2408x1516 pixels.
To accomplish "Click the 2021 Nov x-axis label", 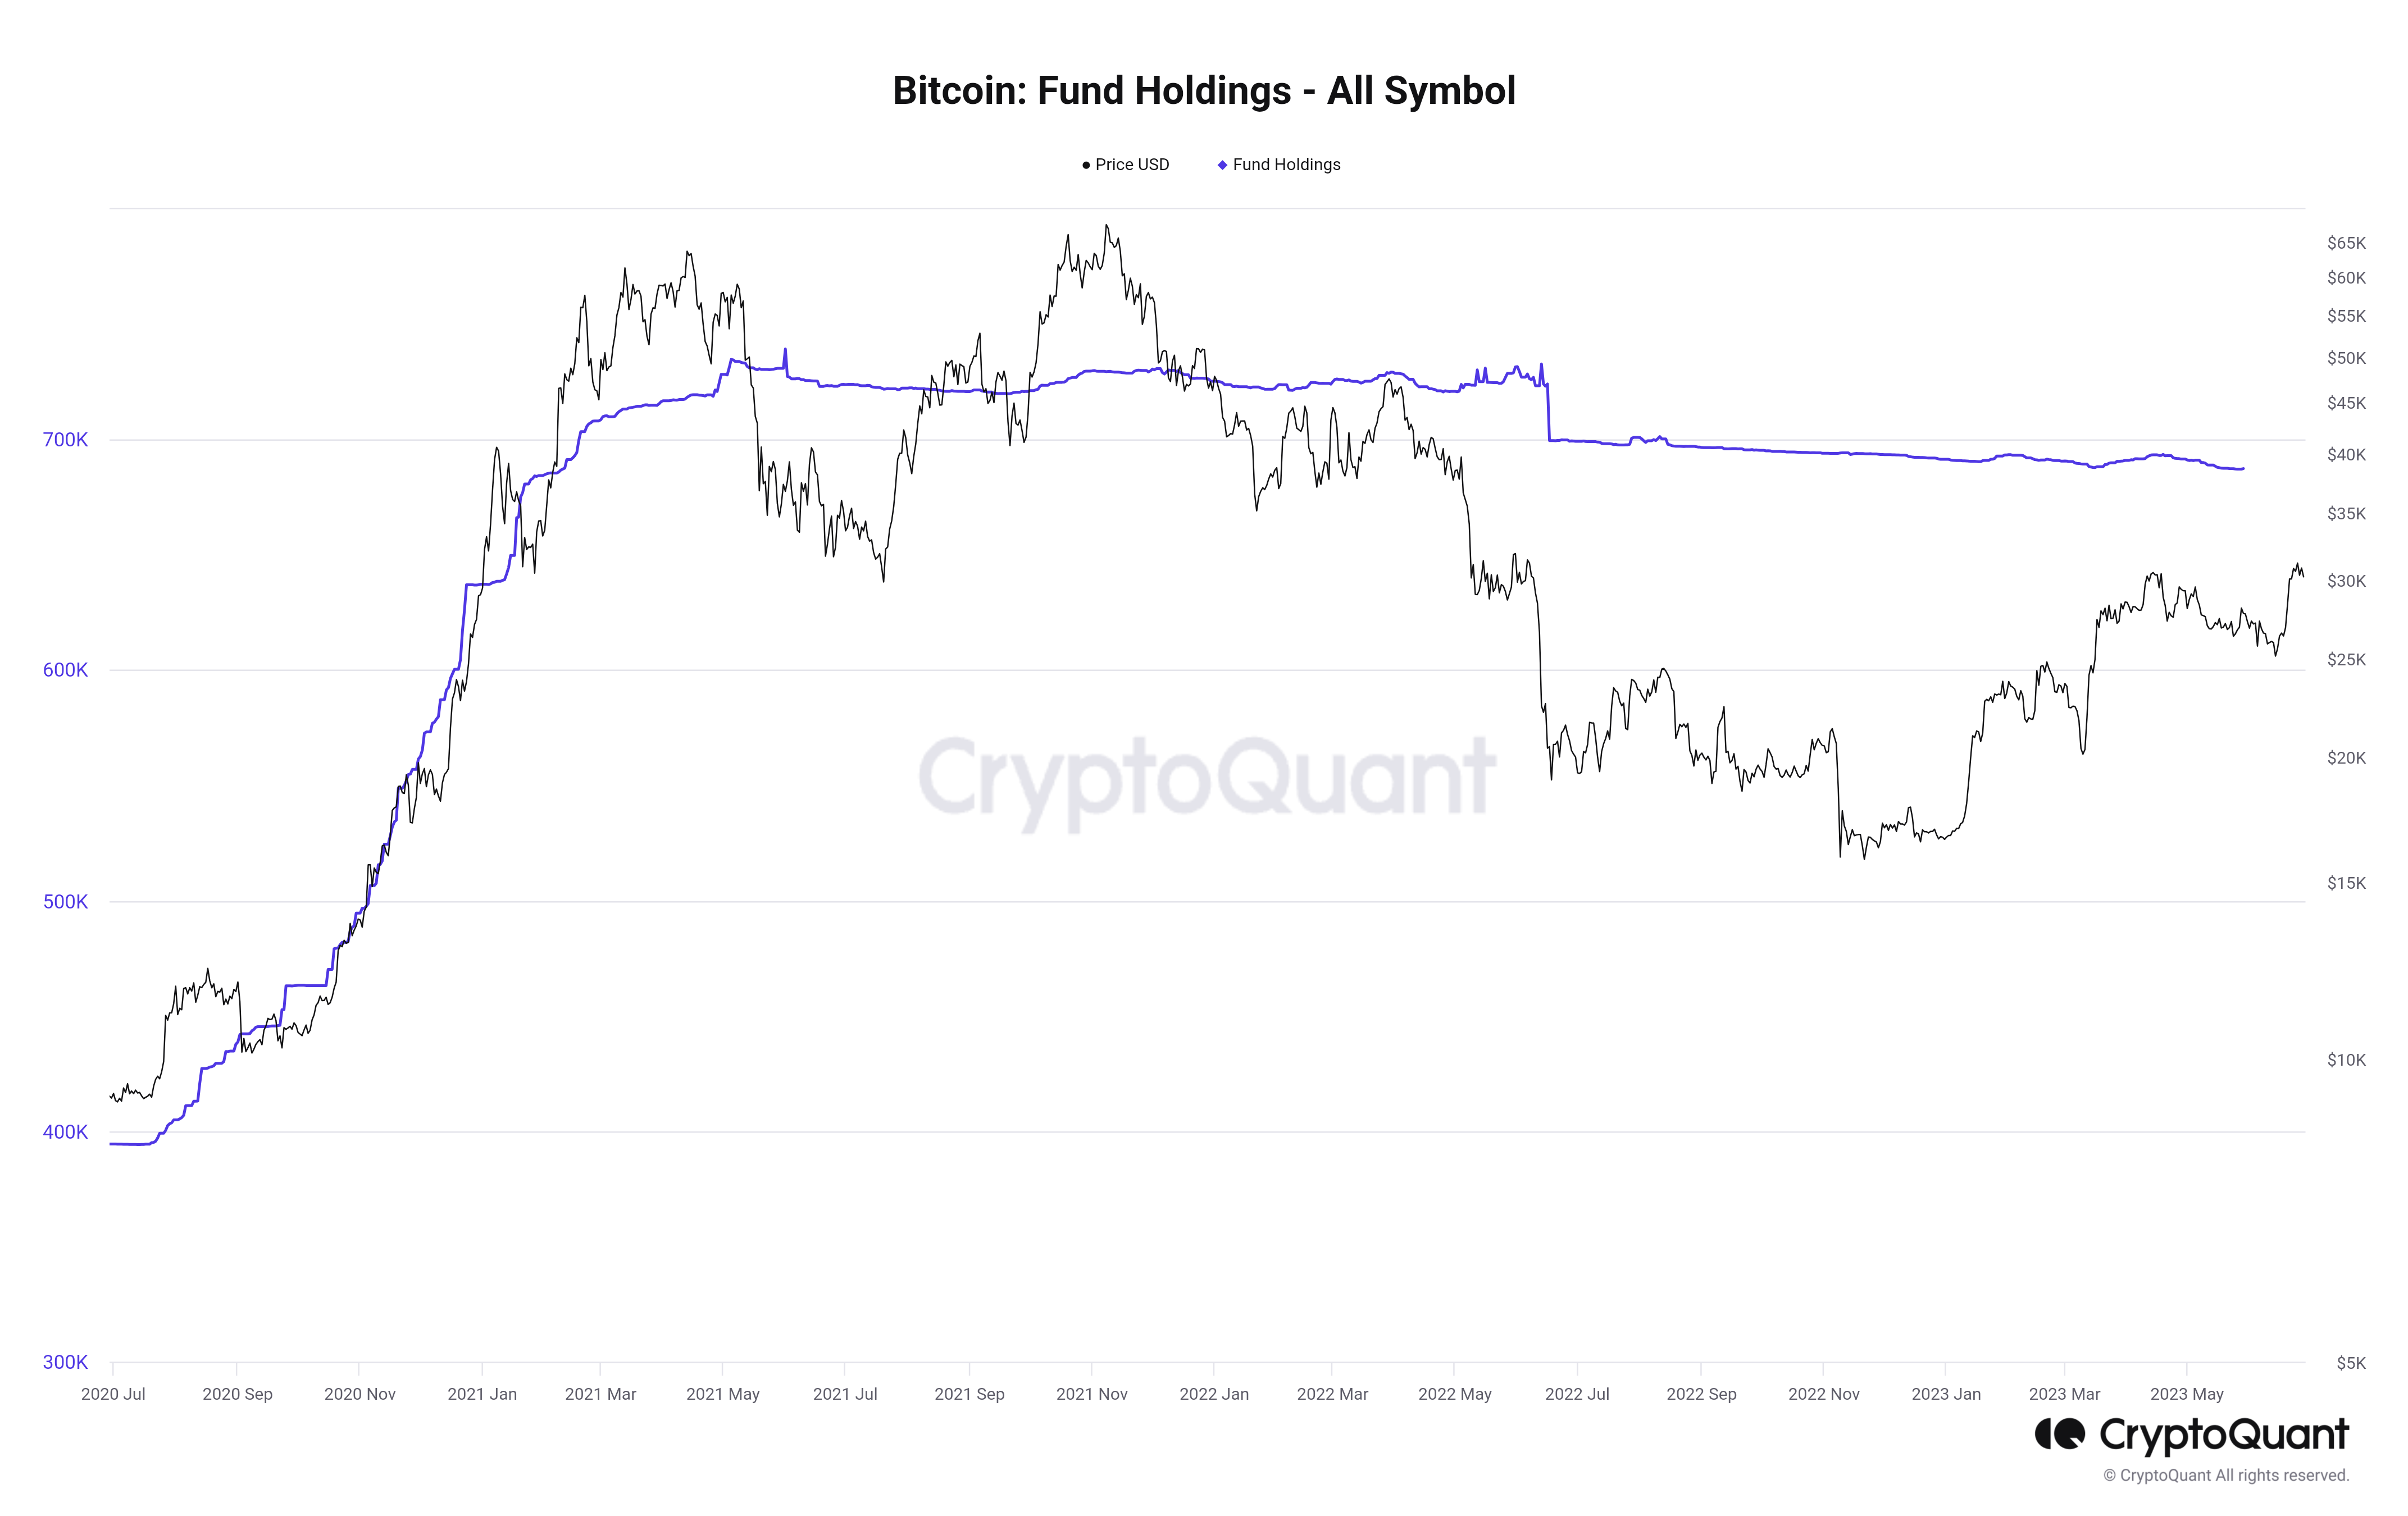I will pyautogui.click(x=1092, y=1394).
